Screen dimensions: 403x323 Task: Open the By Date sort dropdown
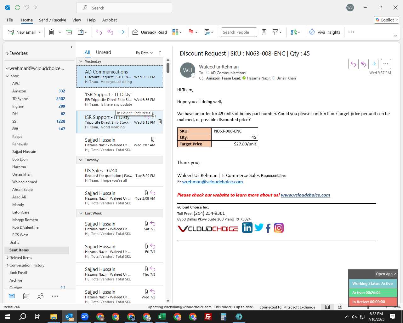(x=145, y=53)
